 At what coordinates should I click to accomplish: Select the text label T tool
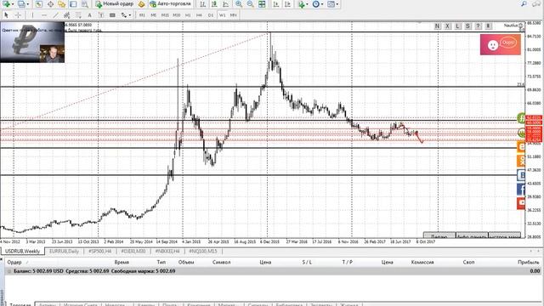pos(101,15)
